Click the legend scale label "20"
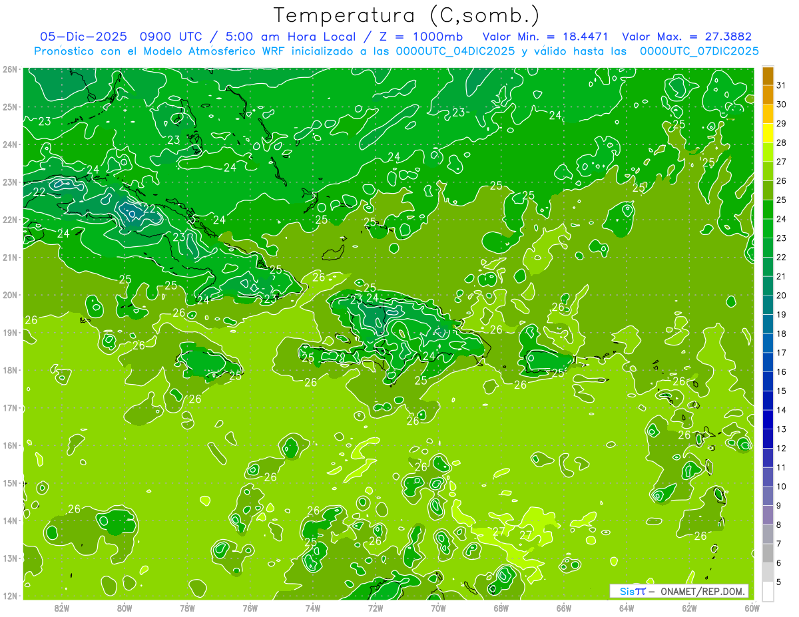 [x=781, y=296]
